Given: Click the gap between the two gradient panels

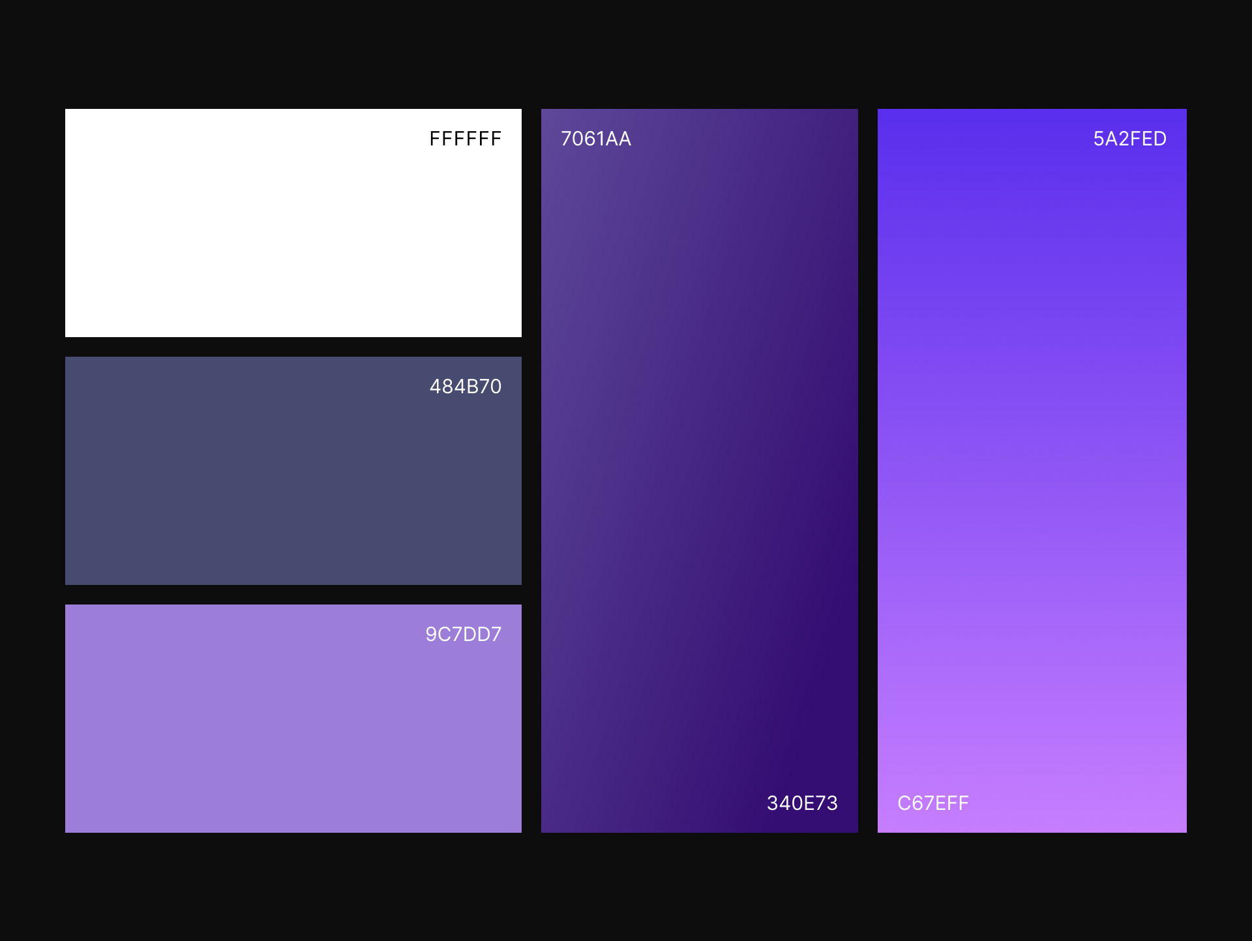Looking at the screenshot, I should (x=867, y=470).
